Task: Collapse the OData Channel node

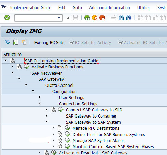Action: 26,85
